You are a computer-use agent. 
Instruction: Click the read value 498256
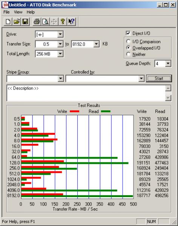(161, 195)
